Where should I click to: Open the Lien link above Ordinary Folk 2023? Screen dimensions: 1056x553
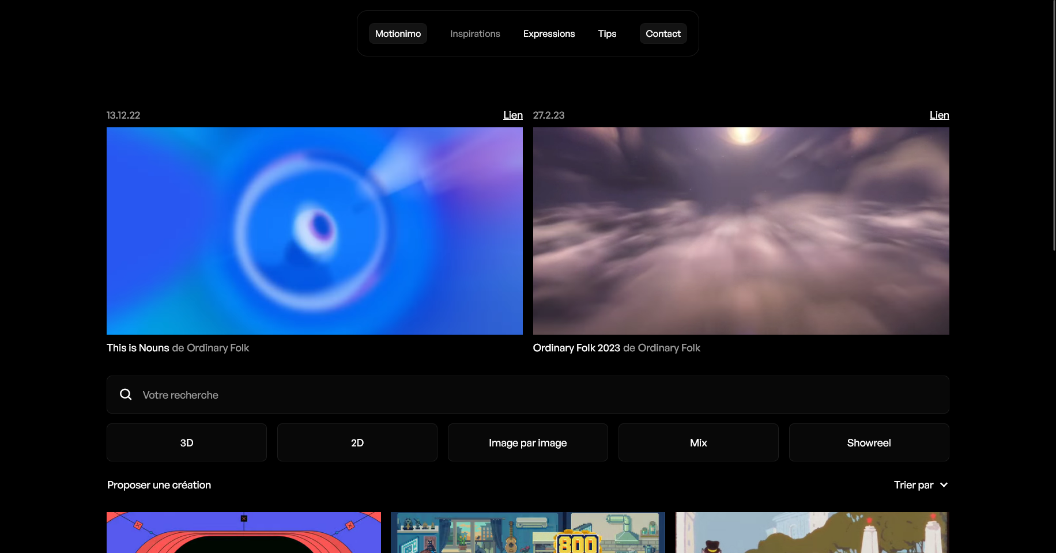(939, 115)
